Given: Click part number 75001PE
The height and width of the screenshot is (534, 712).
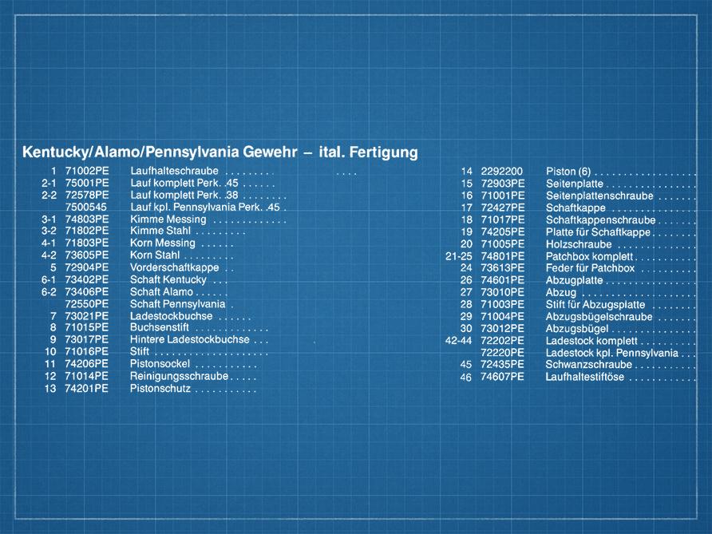Looking at the screenshot, I should [x=87, y=183].
